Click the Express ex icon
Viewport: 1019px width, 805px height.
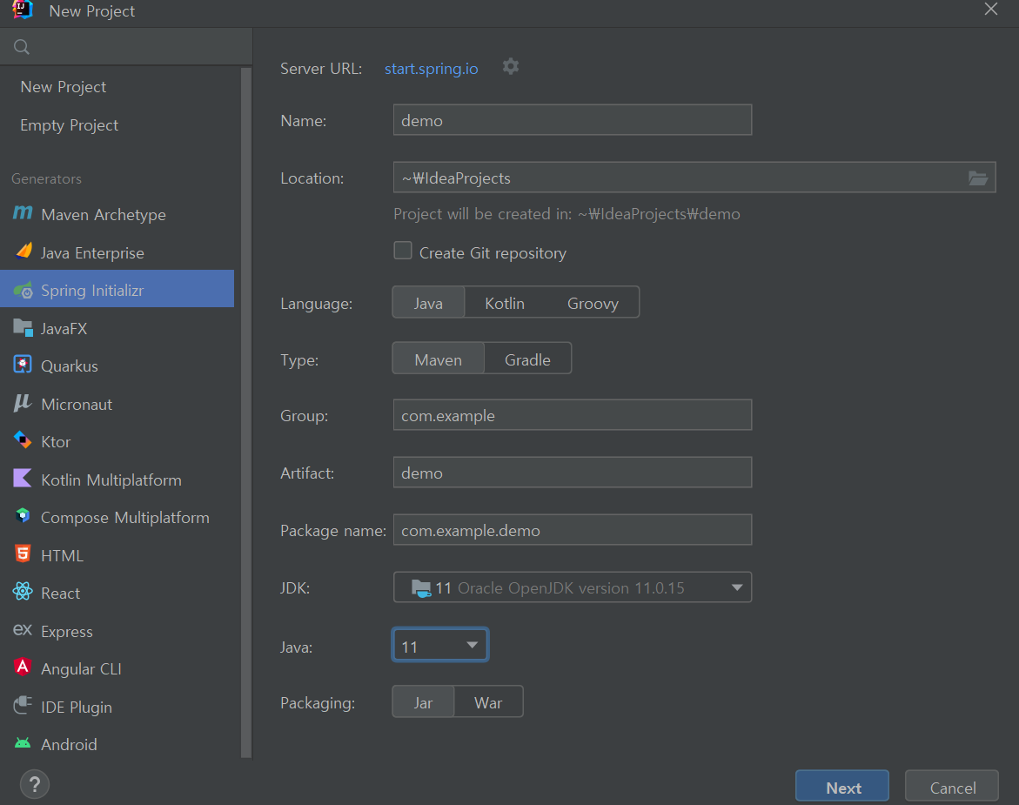point(23,629)
